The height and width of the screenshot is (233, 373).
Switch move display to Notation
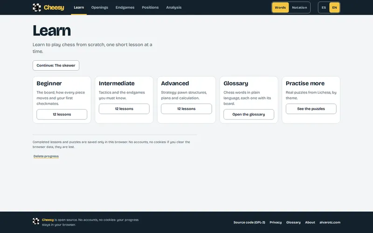(299, 7)
